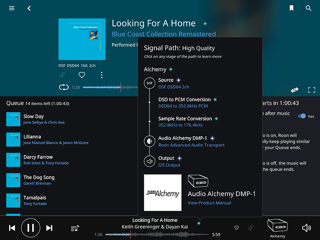This screenshot has width=320, height=240.
Task: Open search with the magnifier icon
Action: pos(308,8)
